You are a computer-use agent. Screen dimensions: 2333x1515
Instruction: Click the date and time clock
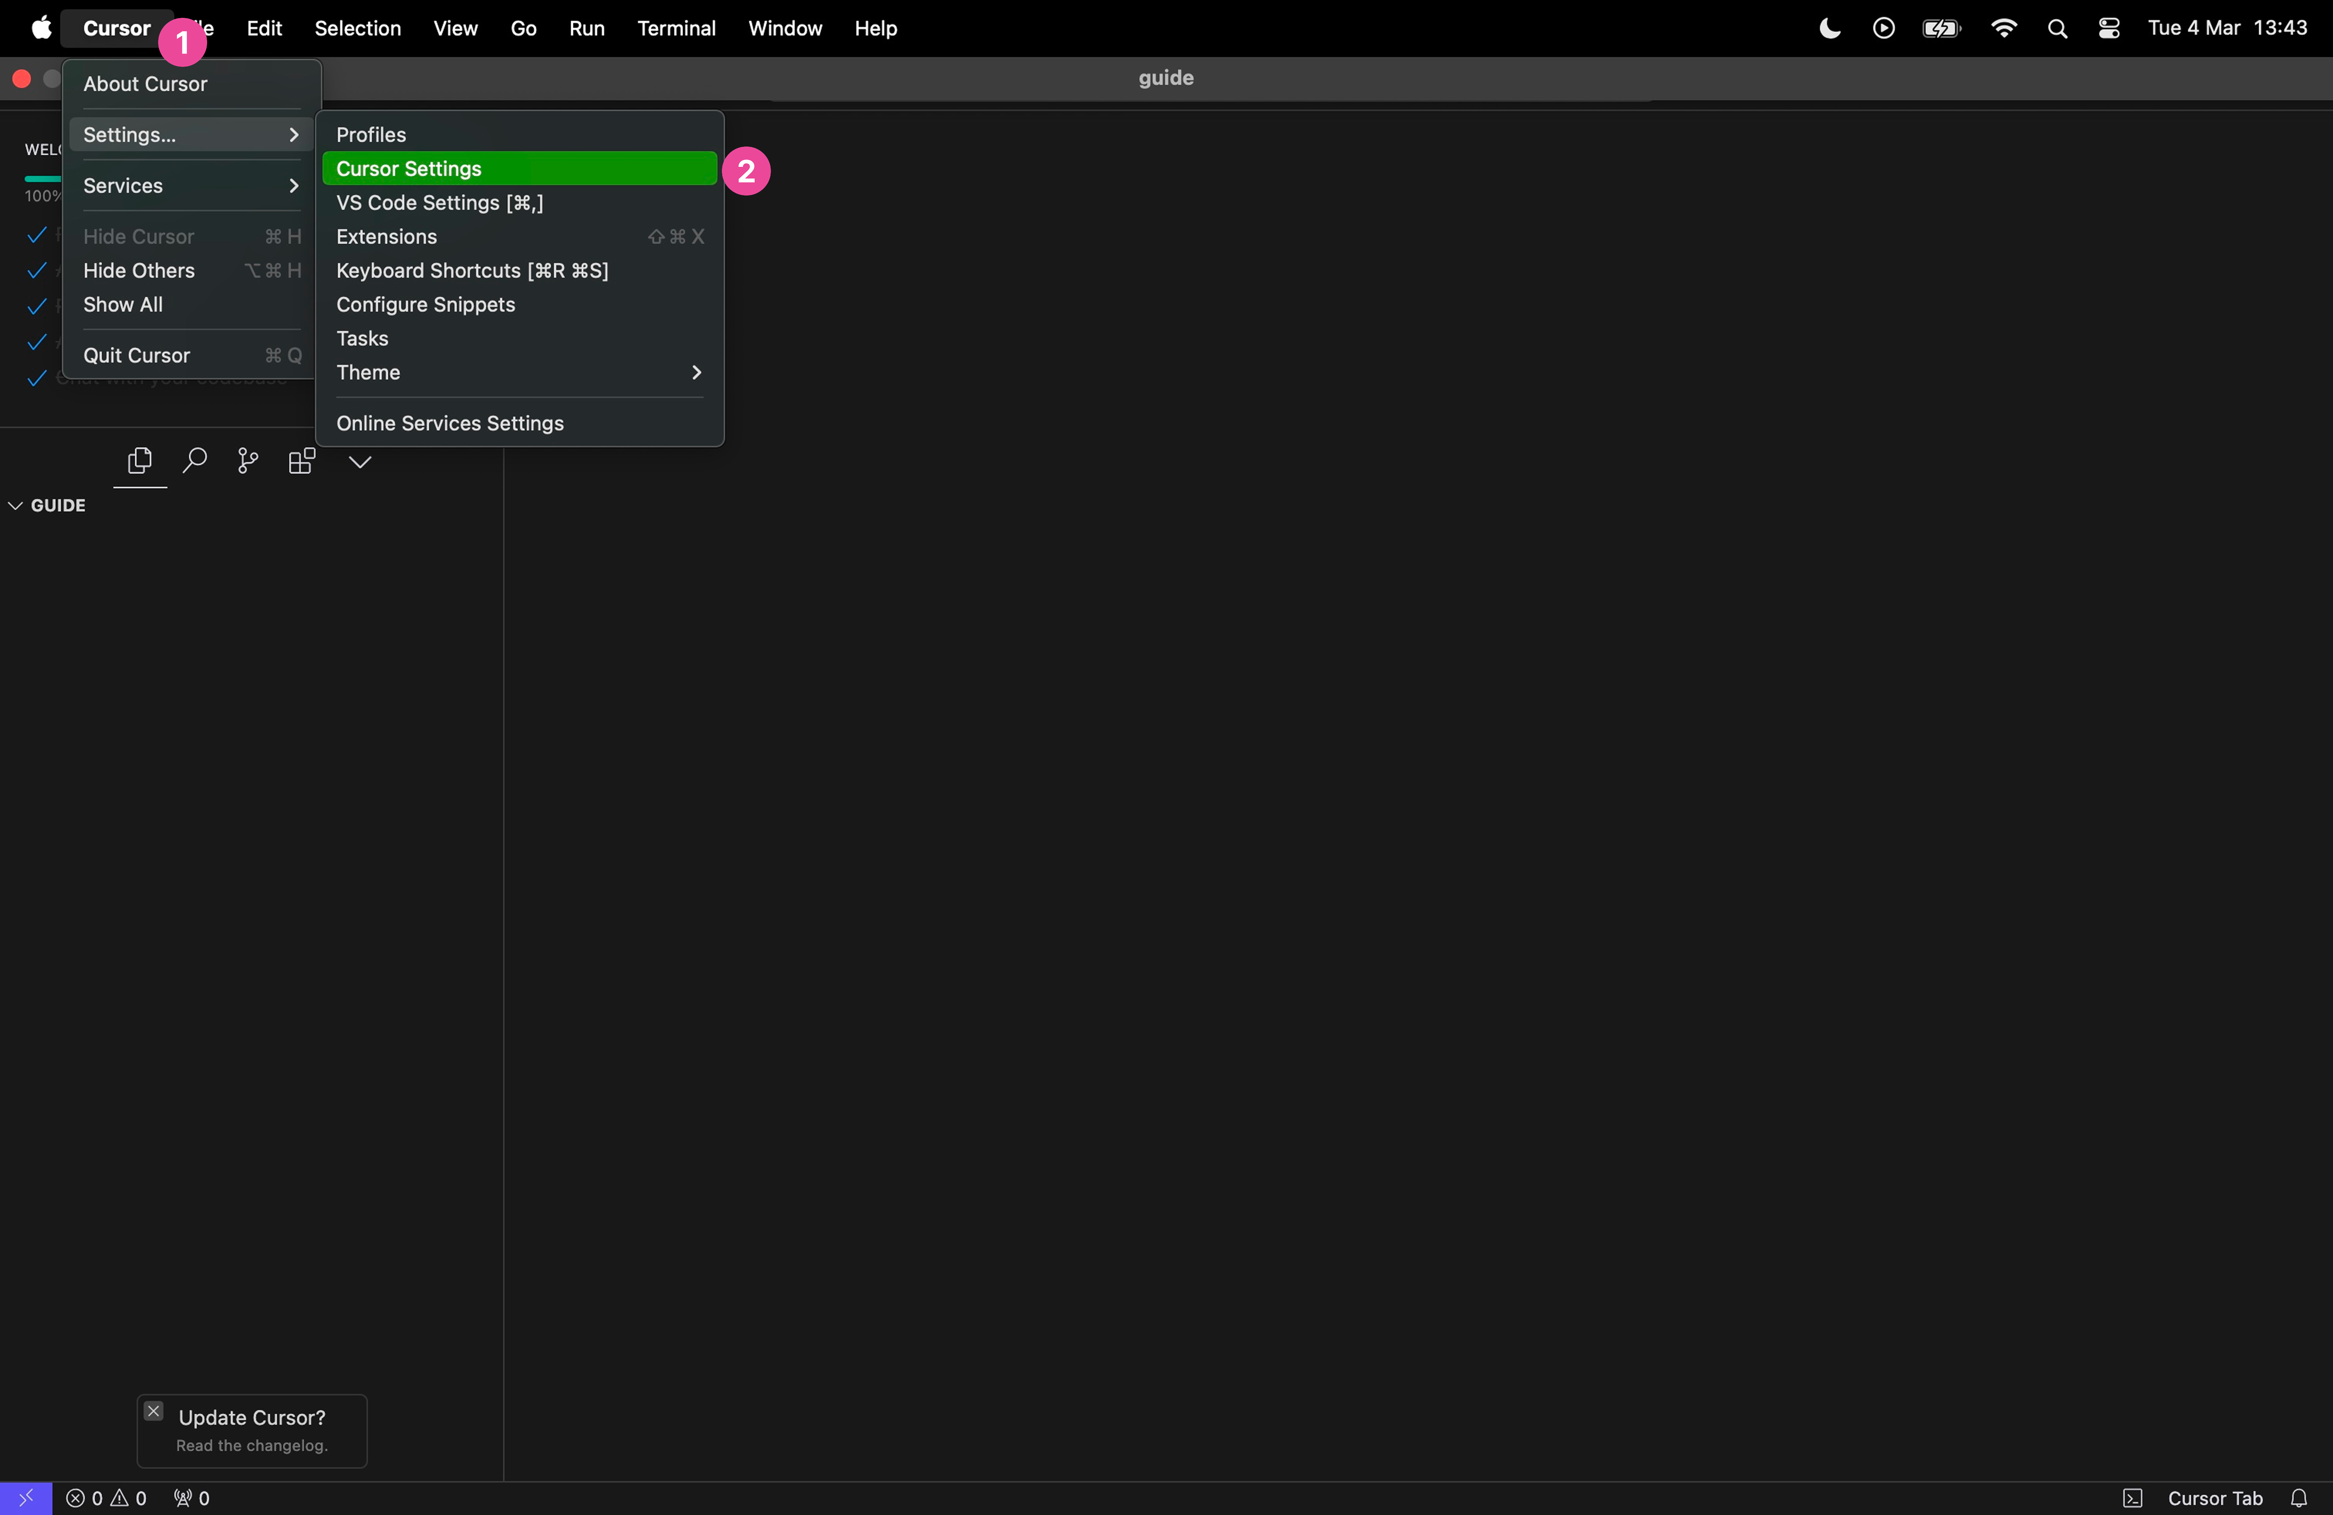(x=2227, y=28)
